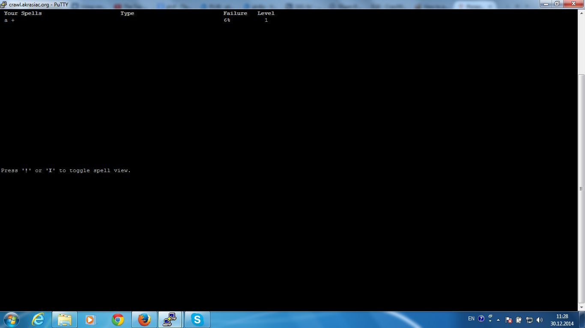
Task: Click the 'Failure' column header text
Action: 235,13
